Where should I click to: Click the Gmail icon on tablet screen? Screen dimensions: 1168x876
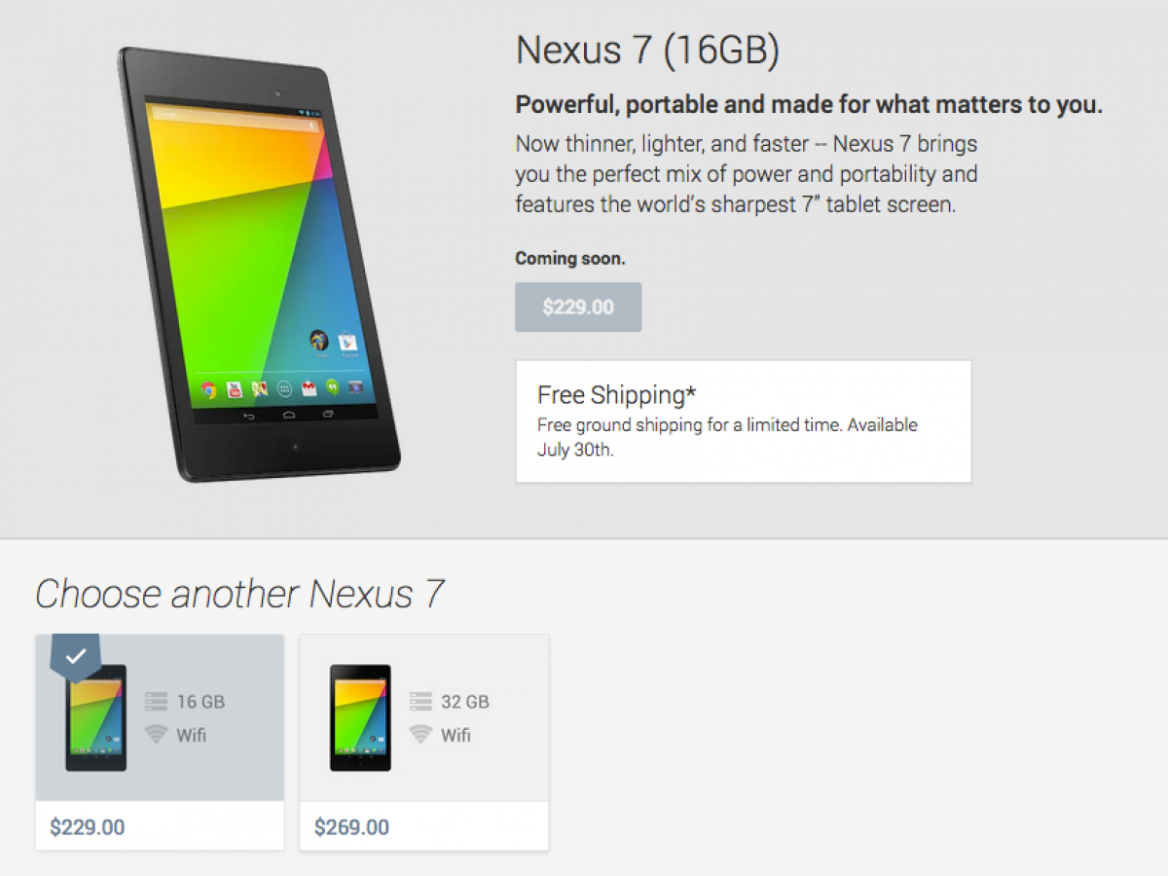[x=309, y=389]
